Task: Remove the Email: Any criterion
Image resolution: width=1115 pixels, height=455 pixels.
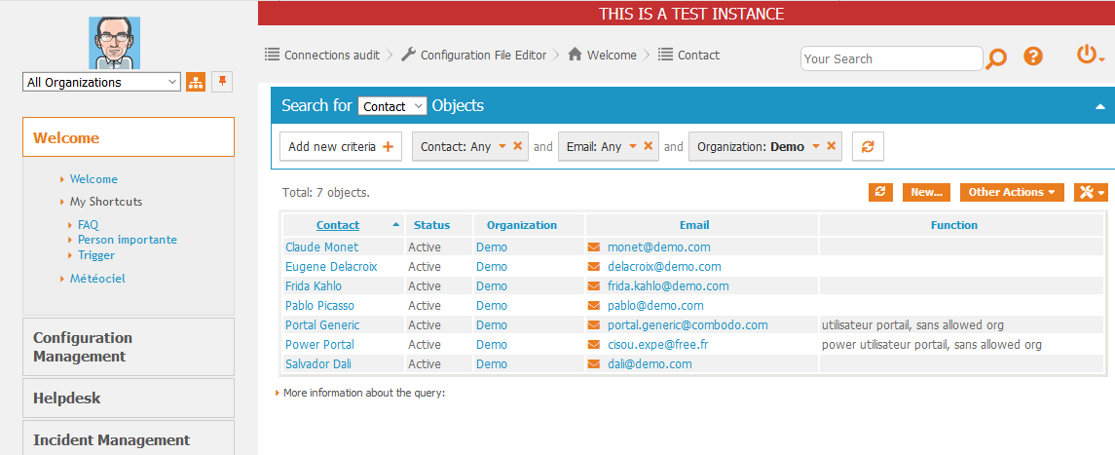Action: (x=649, y=146)
